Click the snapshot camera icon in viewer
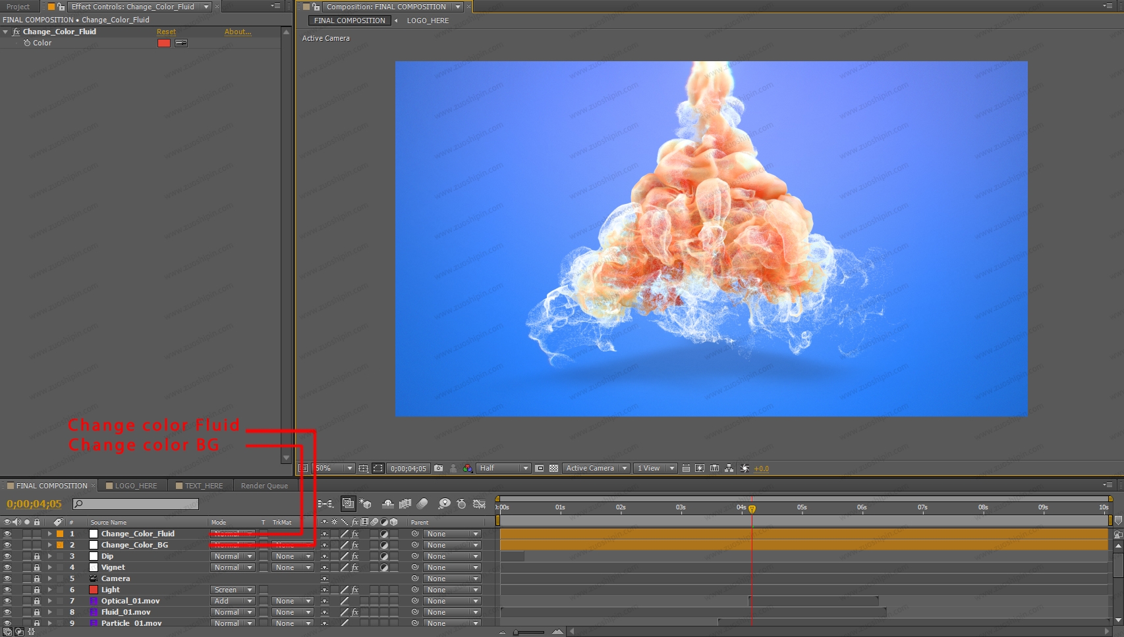 click(x=439, y=469)
